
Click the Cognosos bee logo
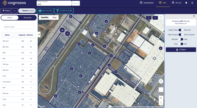tap(5, 3)
